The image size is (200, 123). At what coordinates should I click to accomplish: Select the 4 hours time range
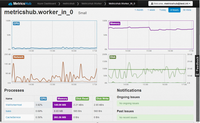[x=174, y=10]
